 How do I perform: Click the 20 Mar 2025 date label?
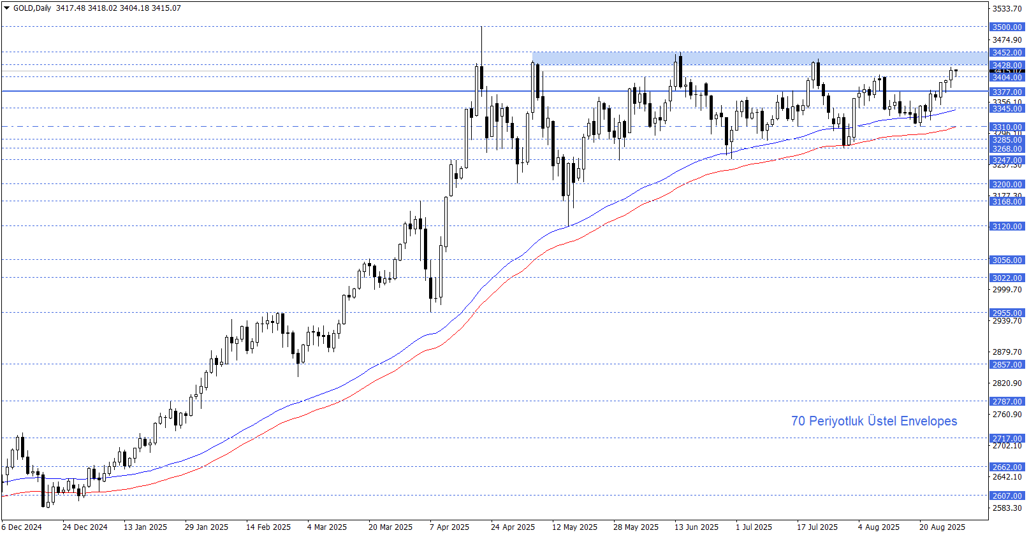click(x=390, y=527)
